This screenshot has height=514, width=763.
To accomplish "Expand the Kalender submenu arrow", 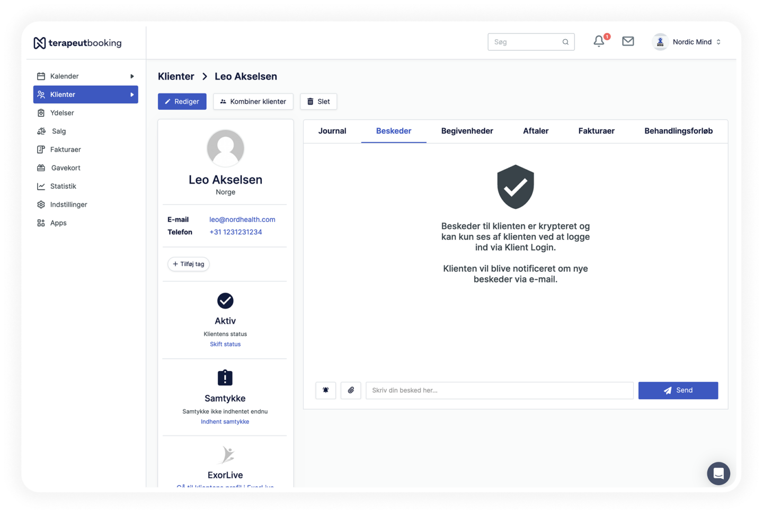I will [132, 76].
